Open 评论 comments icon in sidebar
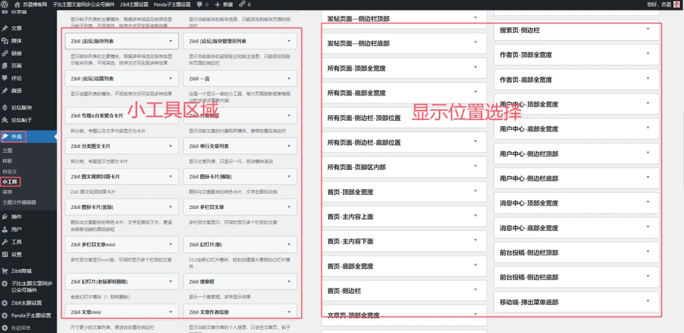The width and height of the screenshot is (684, 333). pyautogui.click(x=5, y=78)
